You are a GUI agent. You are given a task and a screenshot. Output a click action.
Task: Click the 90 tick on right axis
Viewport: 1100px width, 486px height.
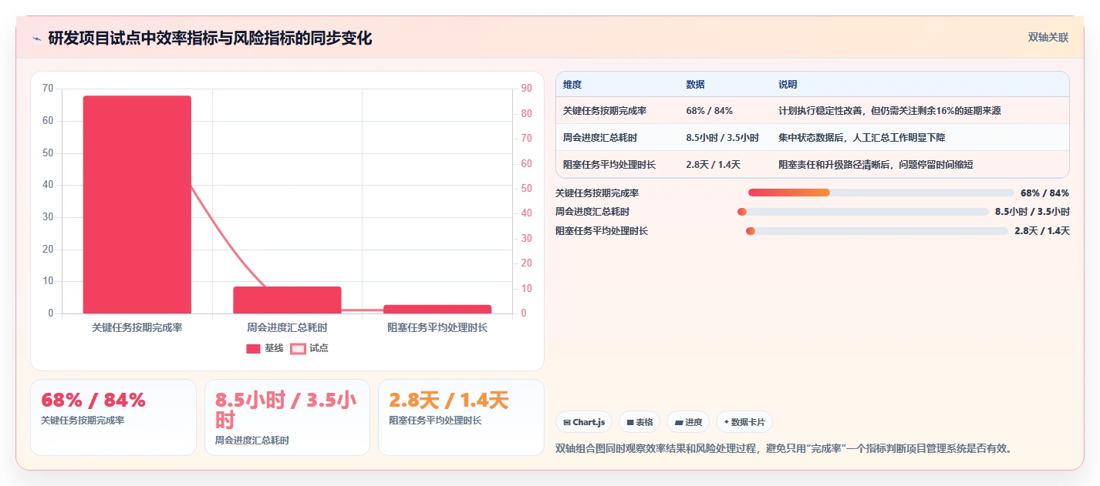[526, 89]
